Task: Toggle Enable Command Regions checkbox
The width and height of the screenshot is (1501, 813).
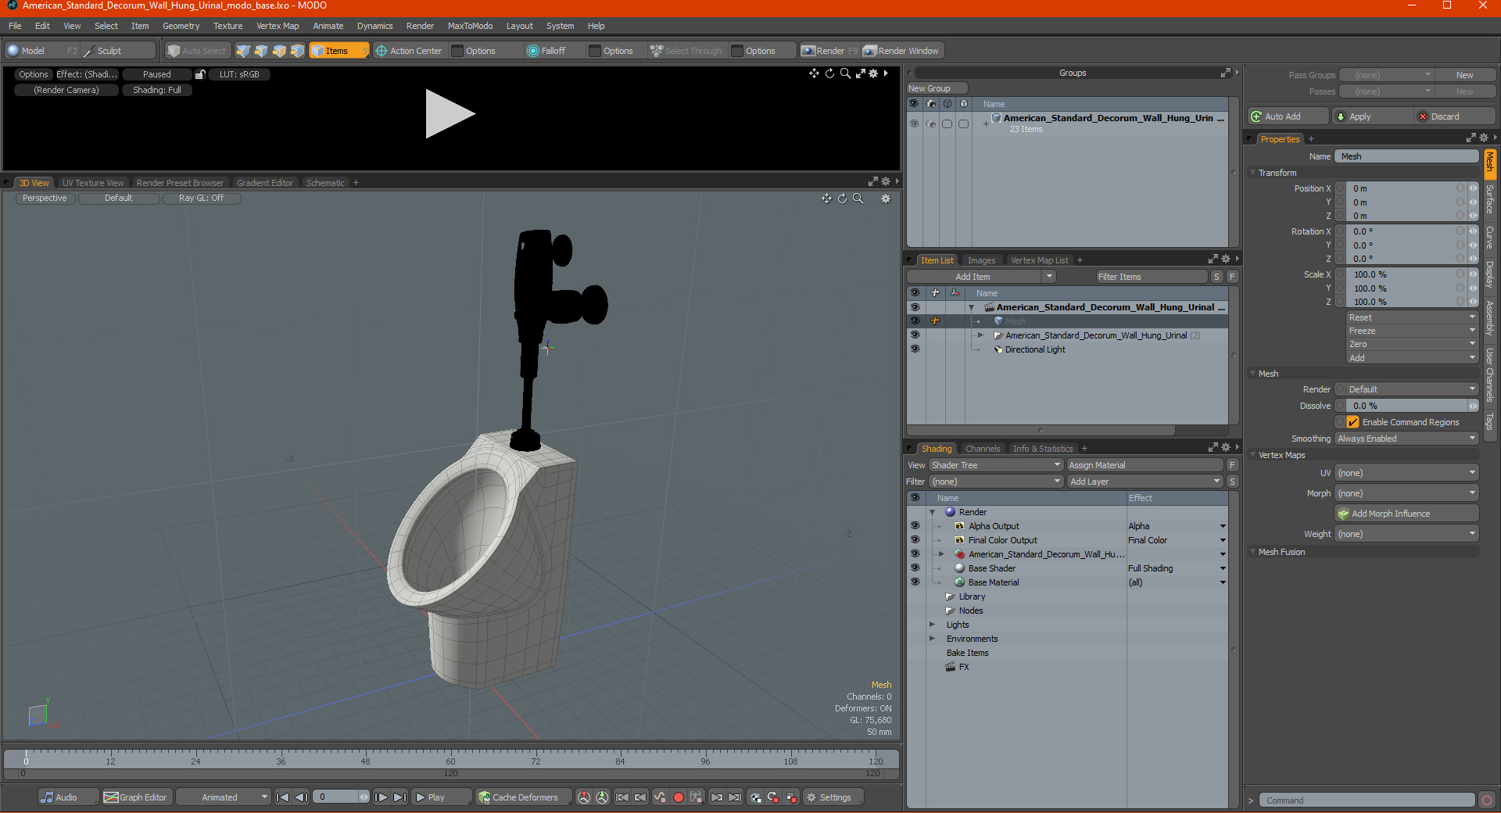Action: pyautogui.click(x=1352, y=422)
